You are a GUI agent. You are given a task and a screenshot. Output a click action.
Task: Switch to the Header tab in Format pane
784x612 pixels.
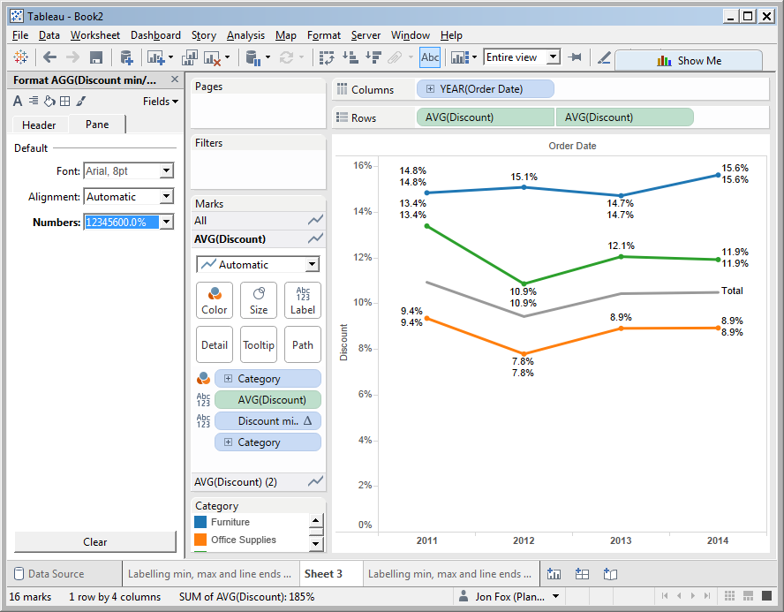(39, 125)
